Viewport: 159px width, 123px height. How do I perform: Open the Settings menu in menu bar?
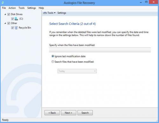pos(31,8)
